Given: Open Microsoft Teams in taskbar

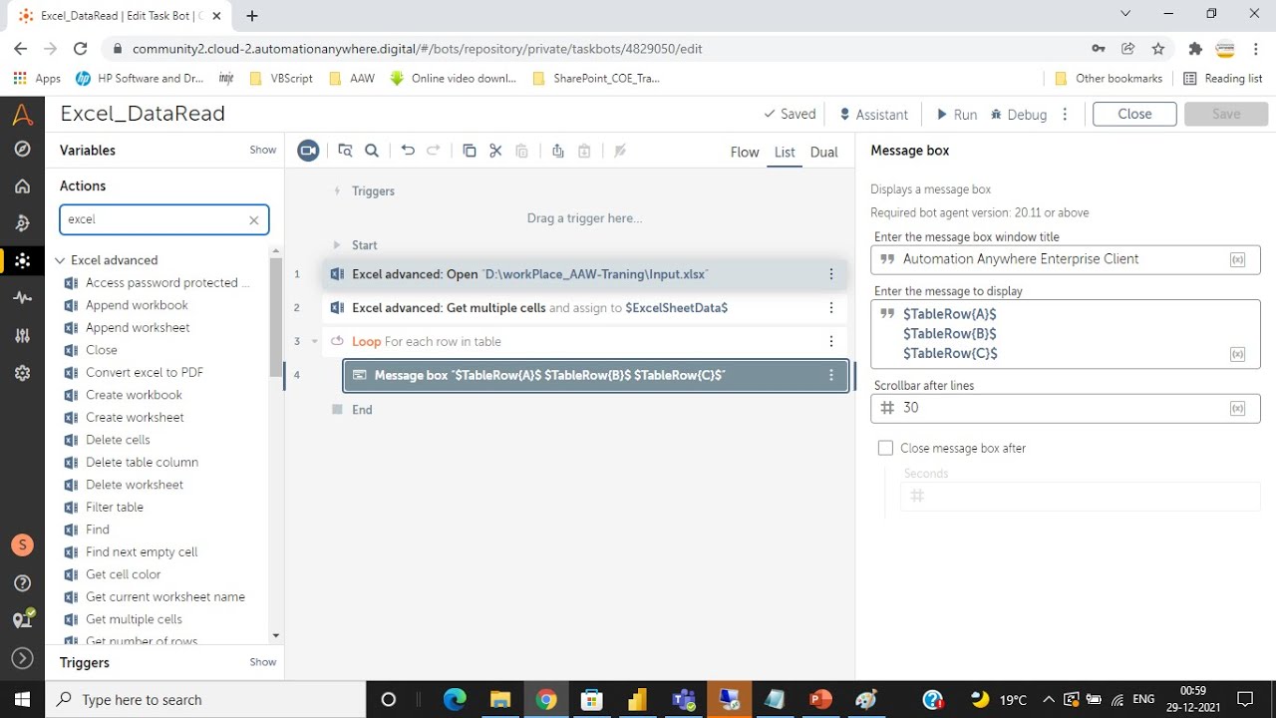Looking at the screenshot, I should point(683,699).
